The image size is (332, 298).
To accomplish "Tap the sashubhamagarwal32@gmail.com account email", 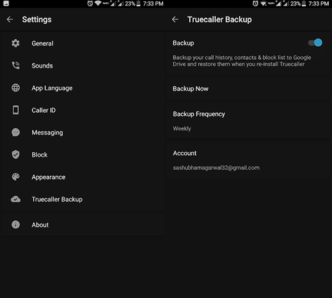I will coord(216,168).
